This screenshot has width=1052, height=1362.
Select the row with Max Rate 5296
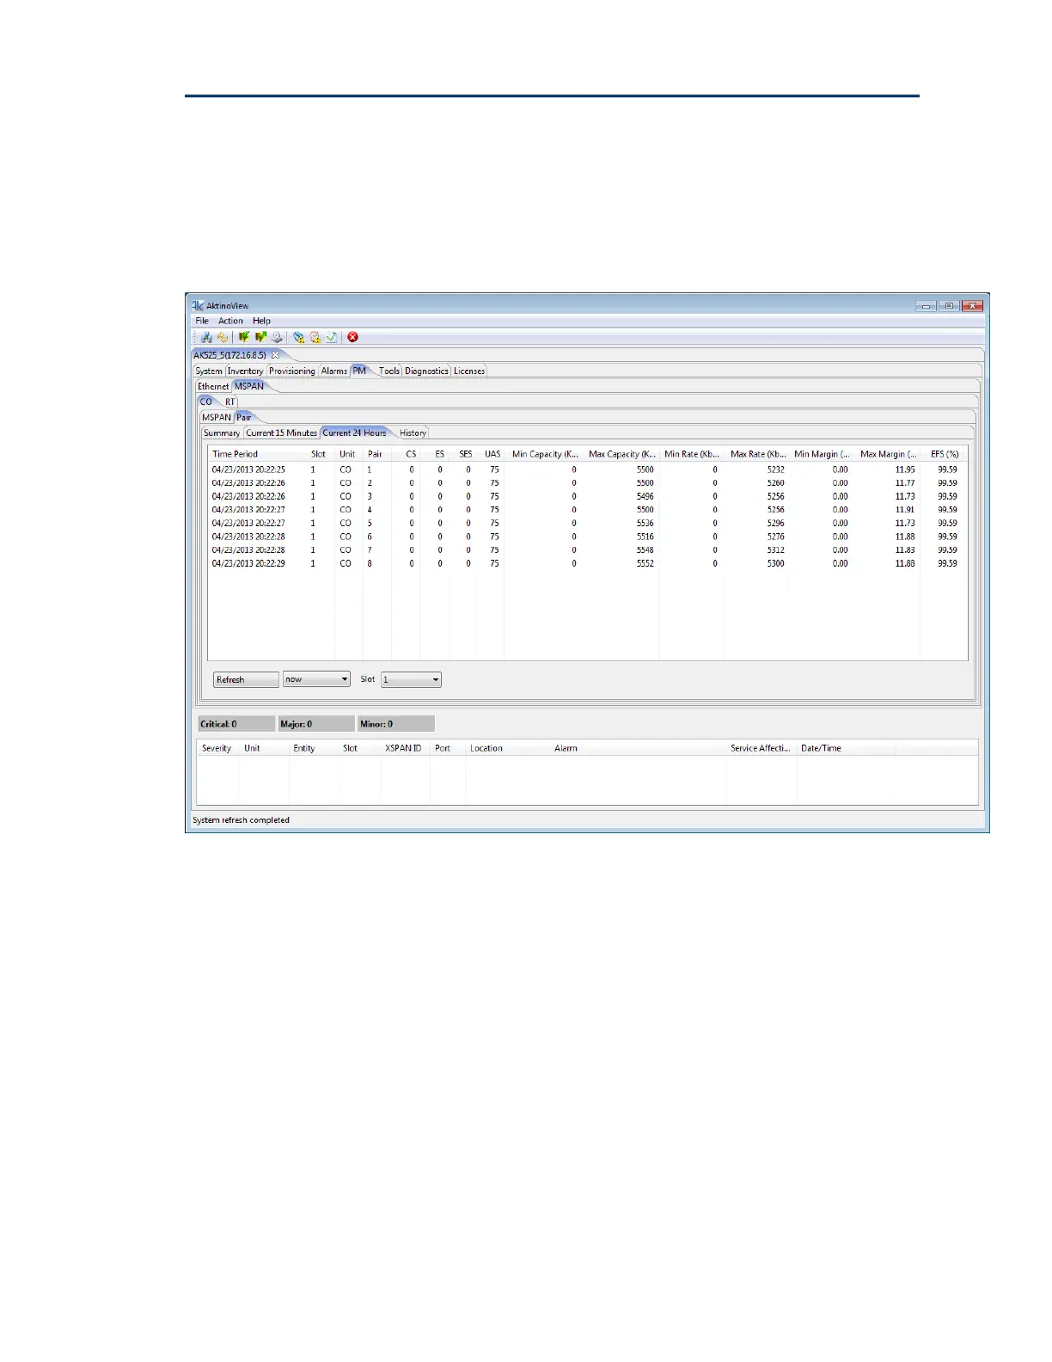pos(587,523)
